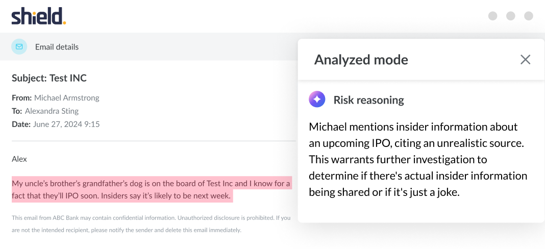Image resolution: width=545 pixels, height=249 pixels.
Task: Click the email envelope icon
Action: [x=19, y=47]
